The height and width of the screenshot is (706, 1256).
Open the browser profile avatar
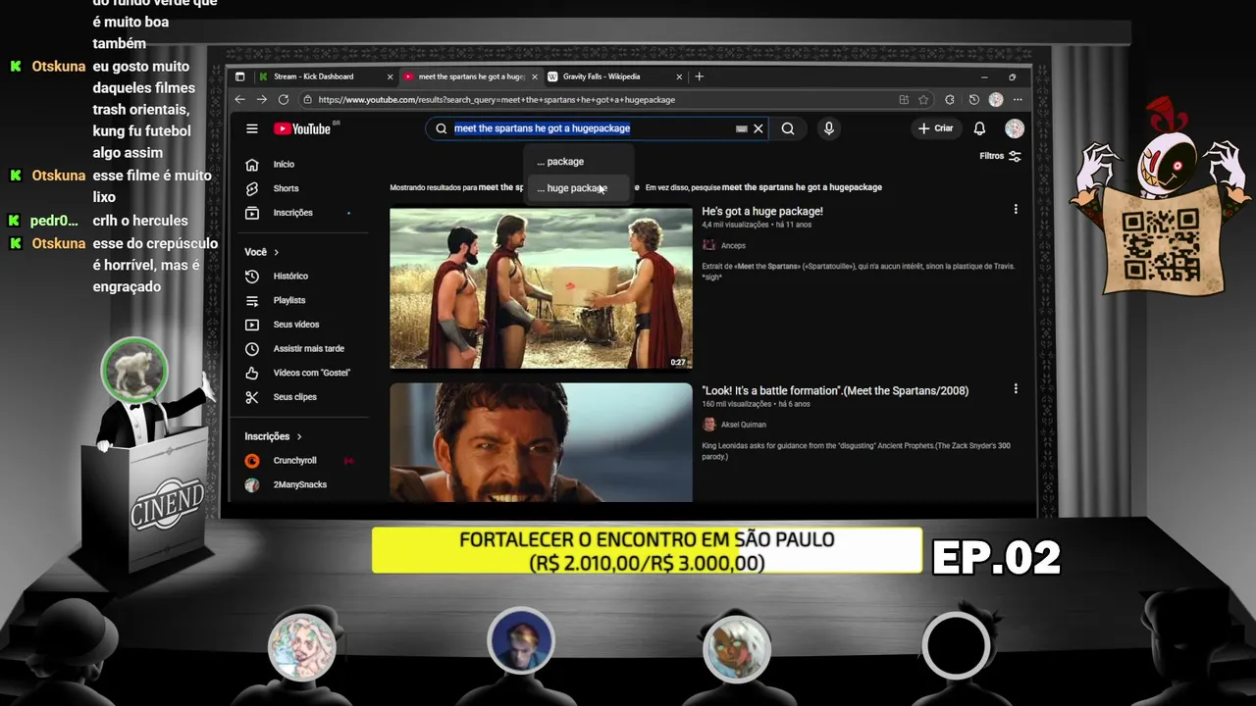tap(996, 99)
